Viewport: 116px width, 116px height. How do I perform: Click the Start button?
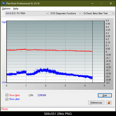[x=105, y=95]
